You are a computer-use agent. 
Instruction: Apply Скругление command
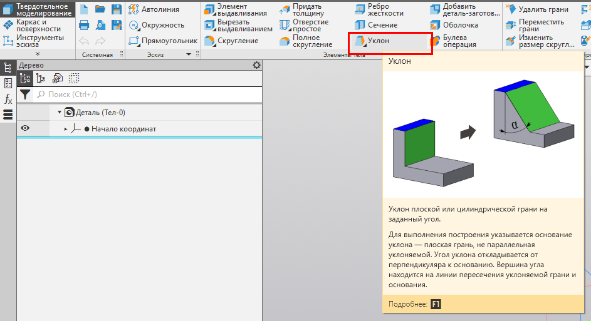[x=231, y=41]
